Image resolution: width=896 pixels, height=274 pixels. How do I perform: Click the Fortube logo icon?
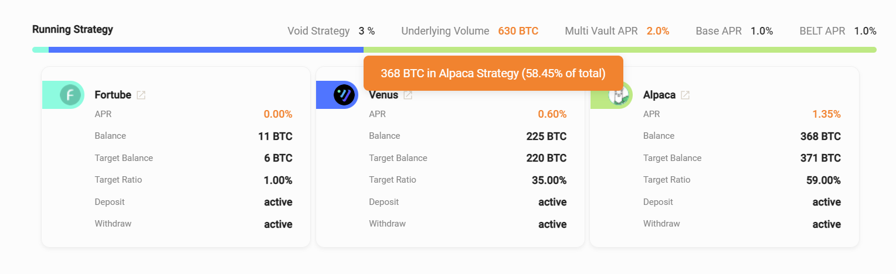point(70,95)
